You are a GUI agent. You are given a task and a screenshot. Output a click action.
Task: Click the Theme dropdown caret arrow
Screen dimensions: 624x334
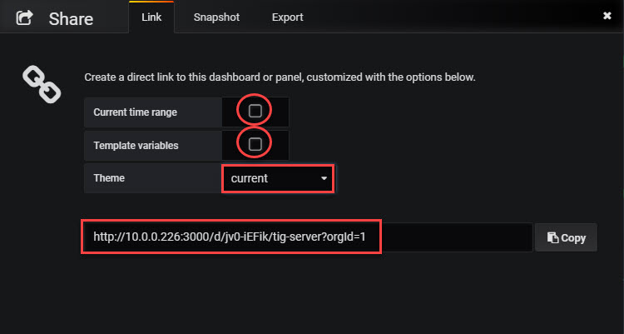pyautogui.click(x=324, y=178)
